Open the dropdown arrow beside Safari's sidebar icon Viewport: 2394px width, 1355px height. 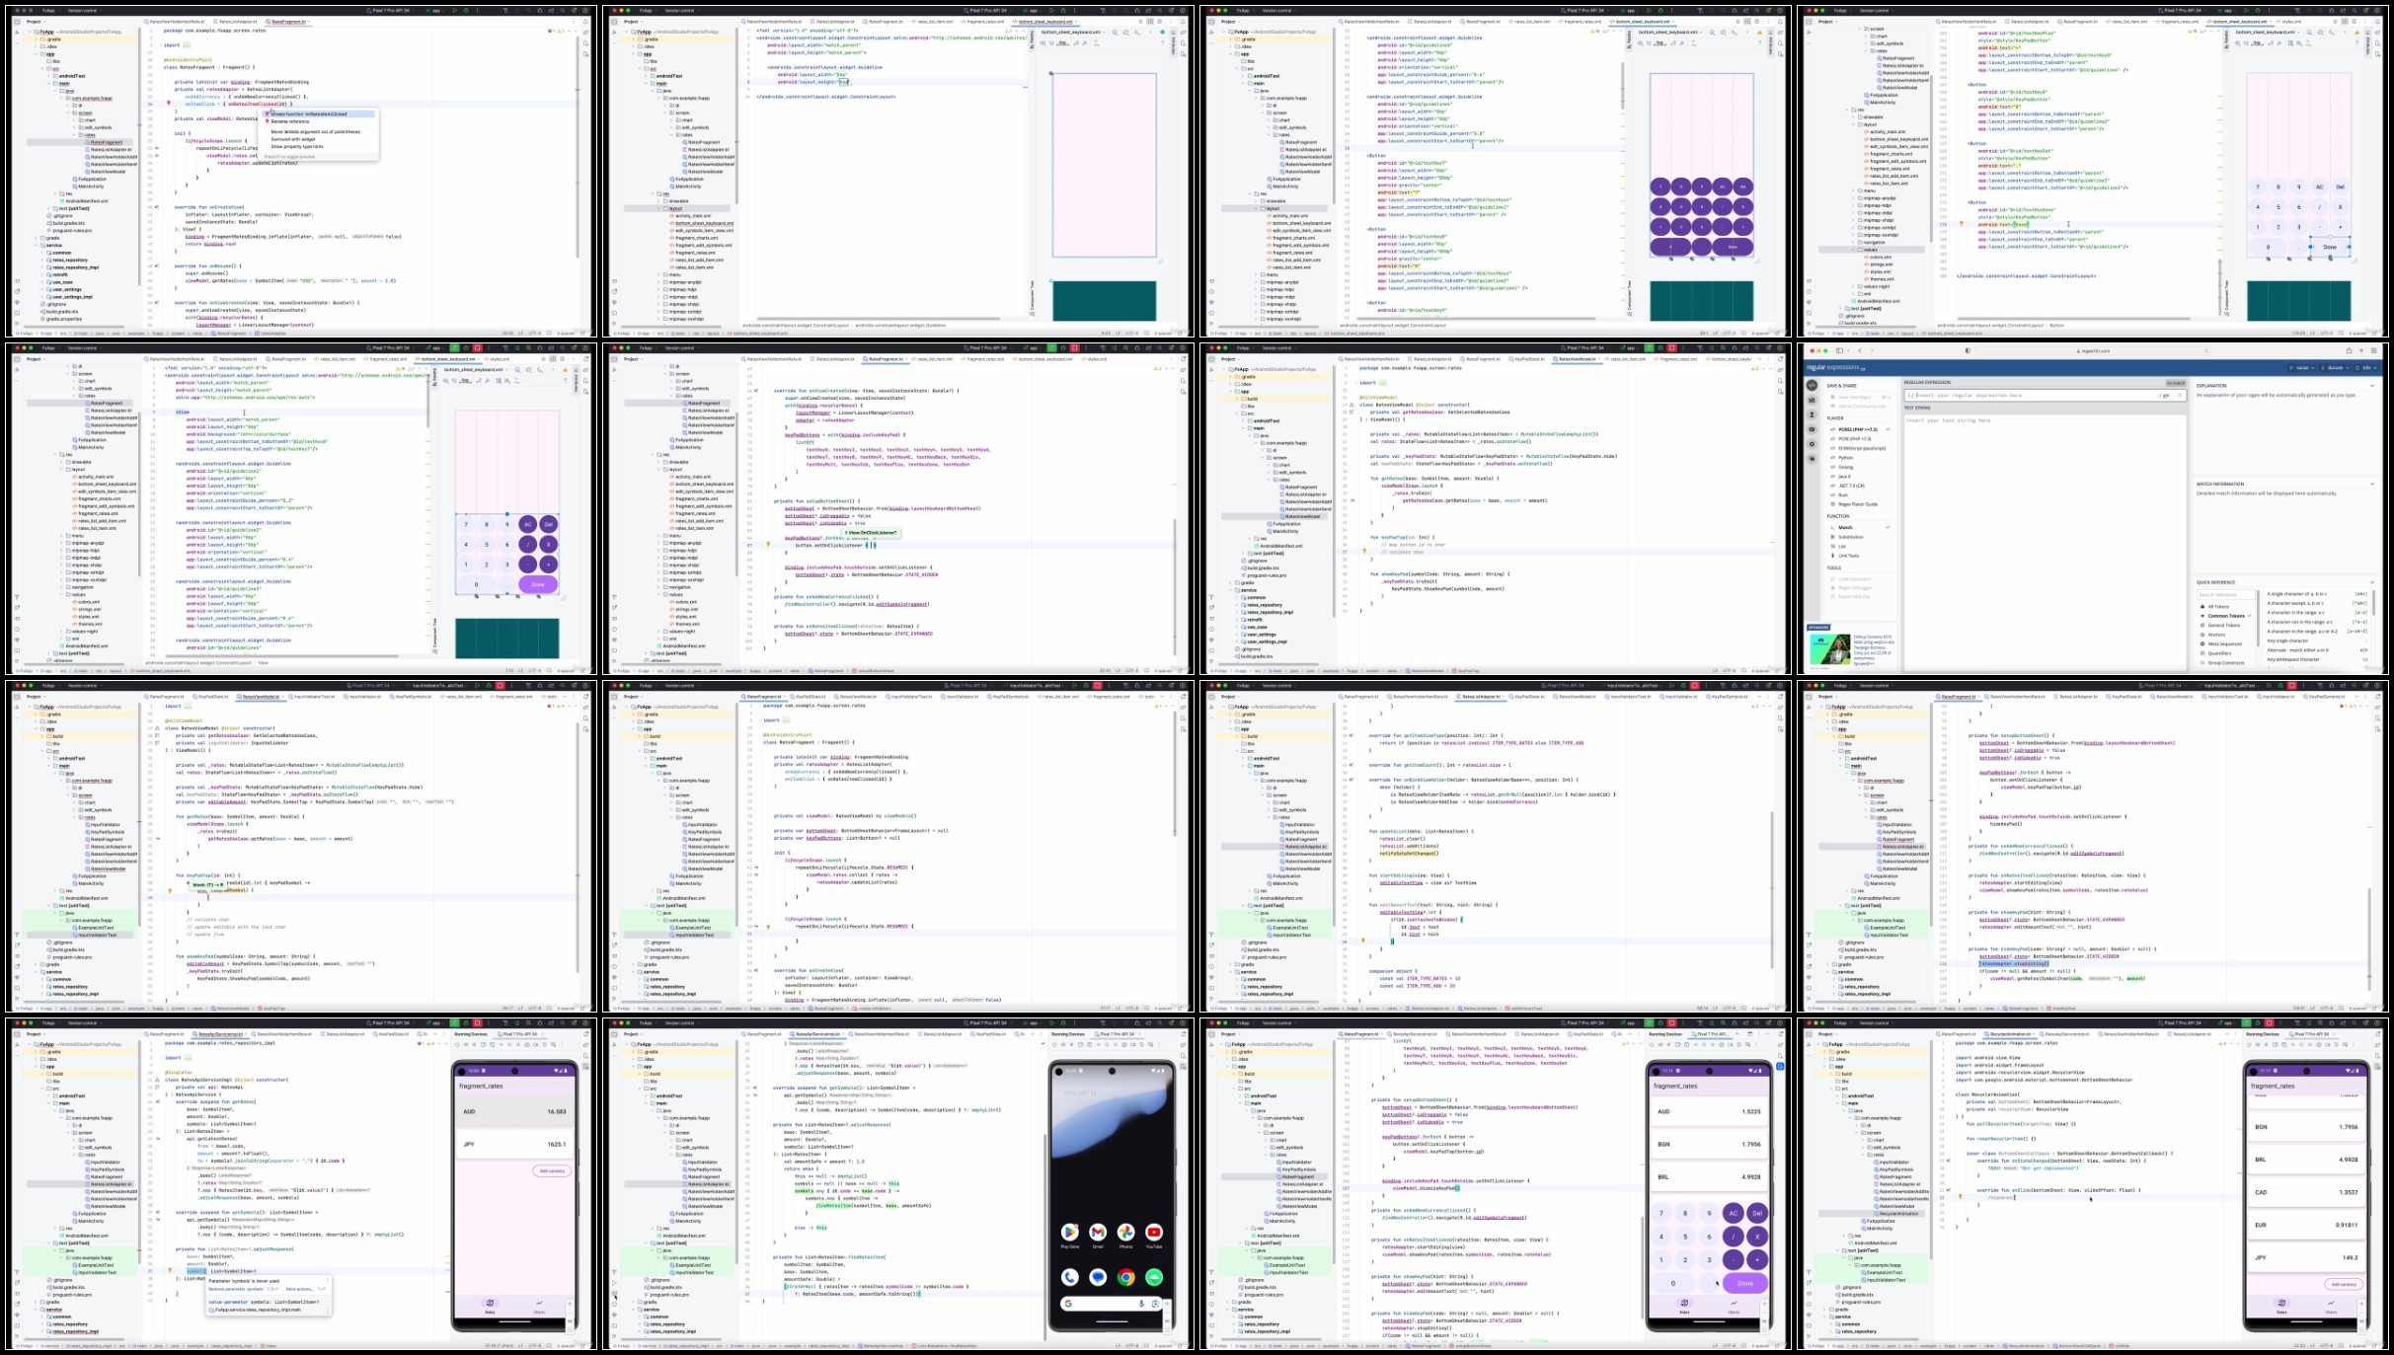(1848, 350)
